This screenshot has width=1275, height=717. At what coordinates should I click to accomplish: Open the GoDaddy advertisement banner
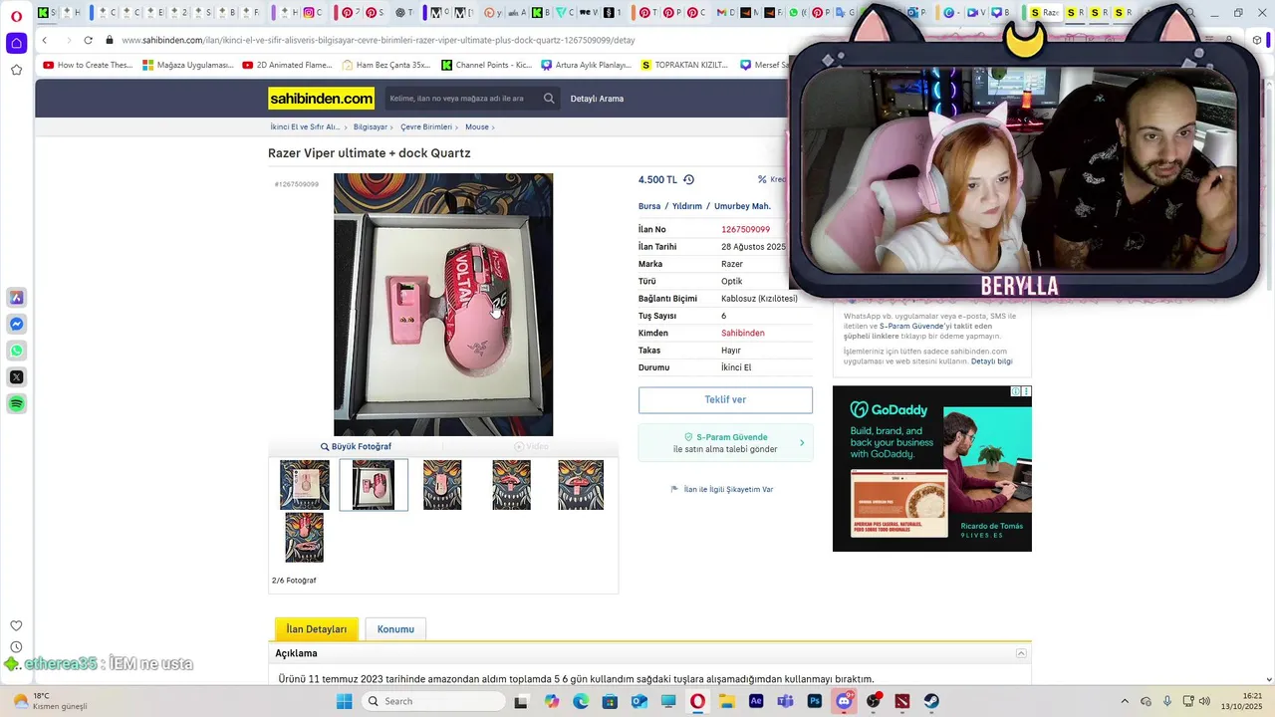point(932,469)
